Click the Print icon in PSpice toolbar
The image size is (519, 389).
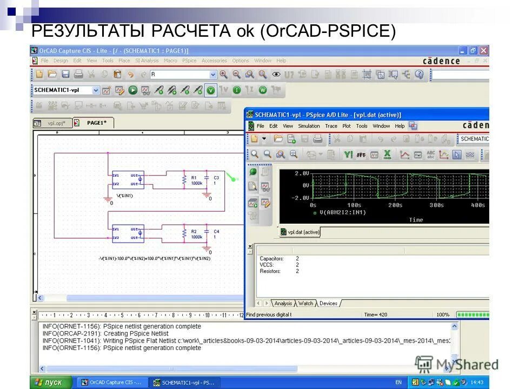pyautogui.click(x=318, y=139)
